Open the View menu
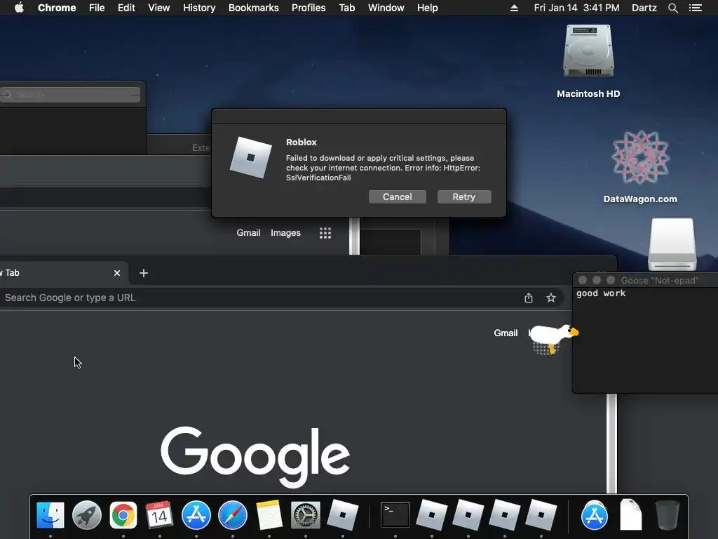Screen dimensions: 718x539 pos(159,8)
